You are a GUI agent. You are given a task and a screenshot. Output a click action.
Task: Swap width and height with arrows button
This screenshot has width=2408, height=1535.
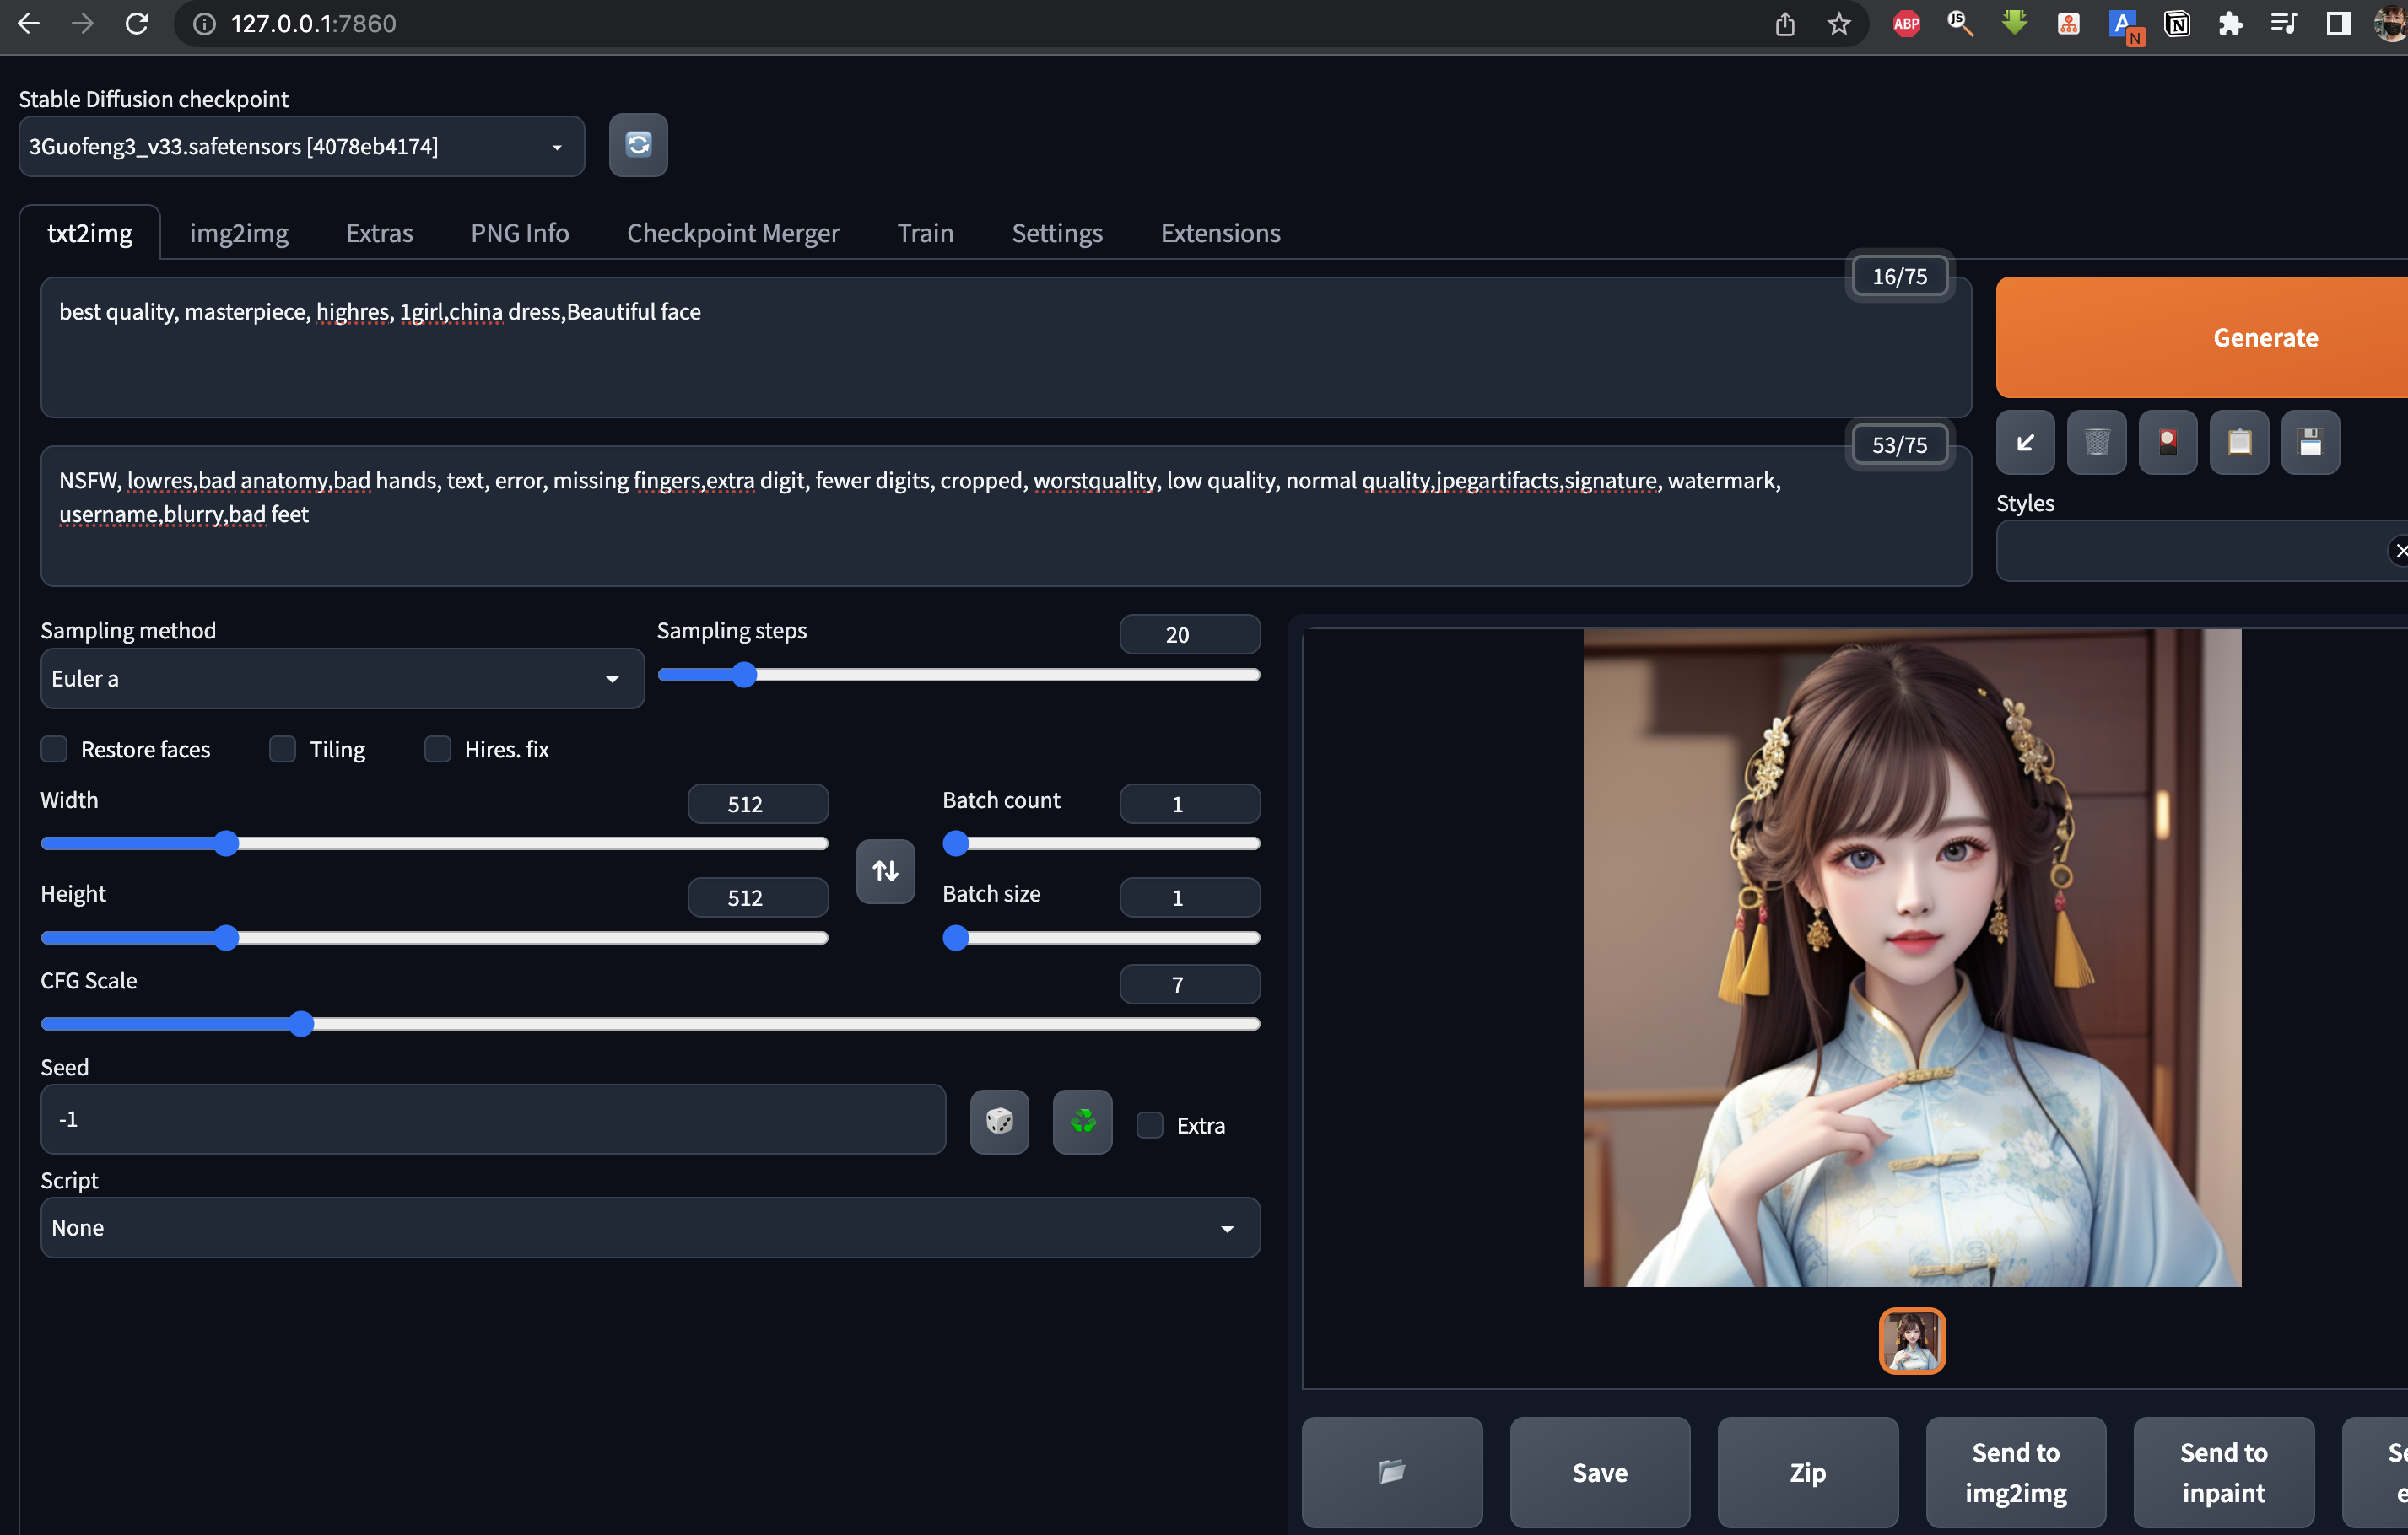(x=885, y=871)
